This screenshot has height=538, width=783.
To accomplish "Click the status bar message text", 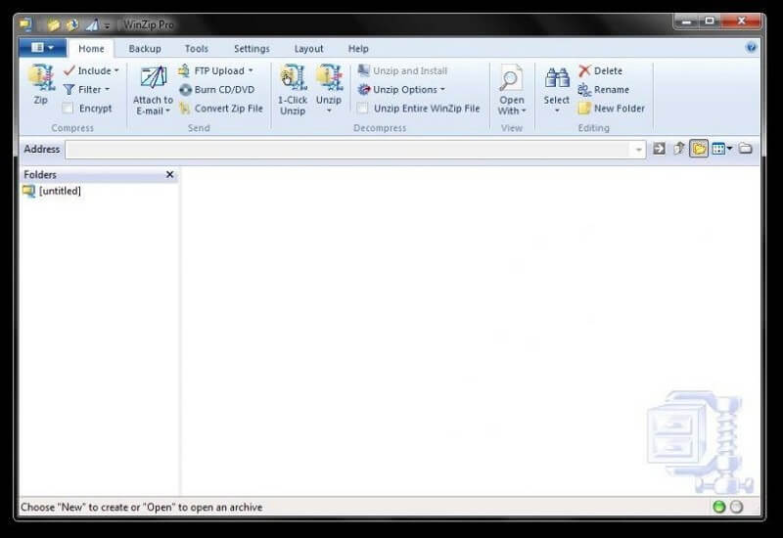I will click(141, 507).
